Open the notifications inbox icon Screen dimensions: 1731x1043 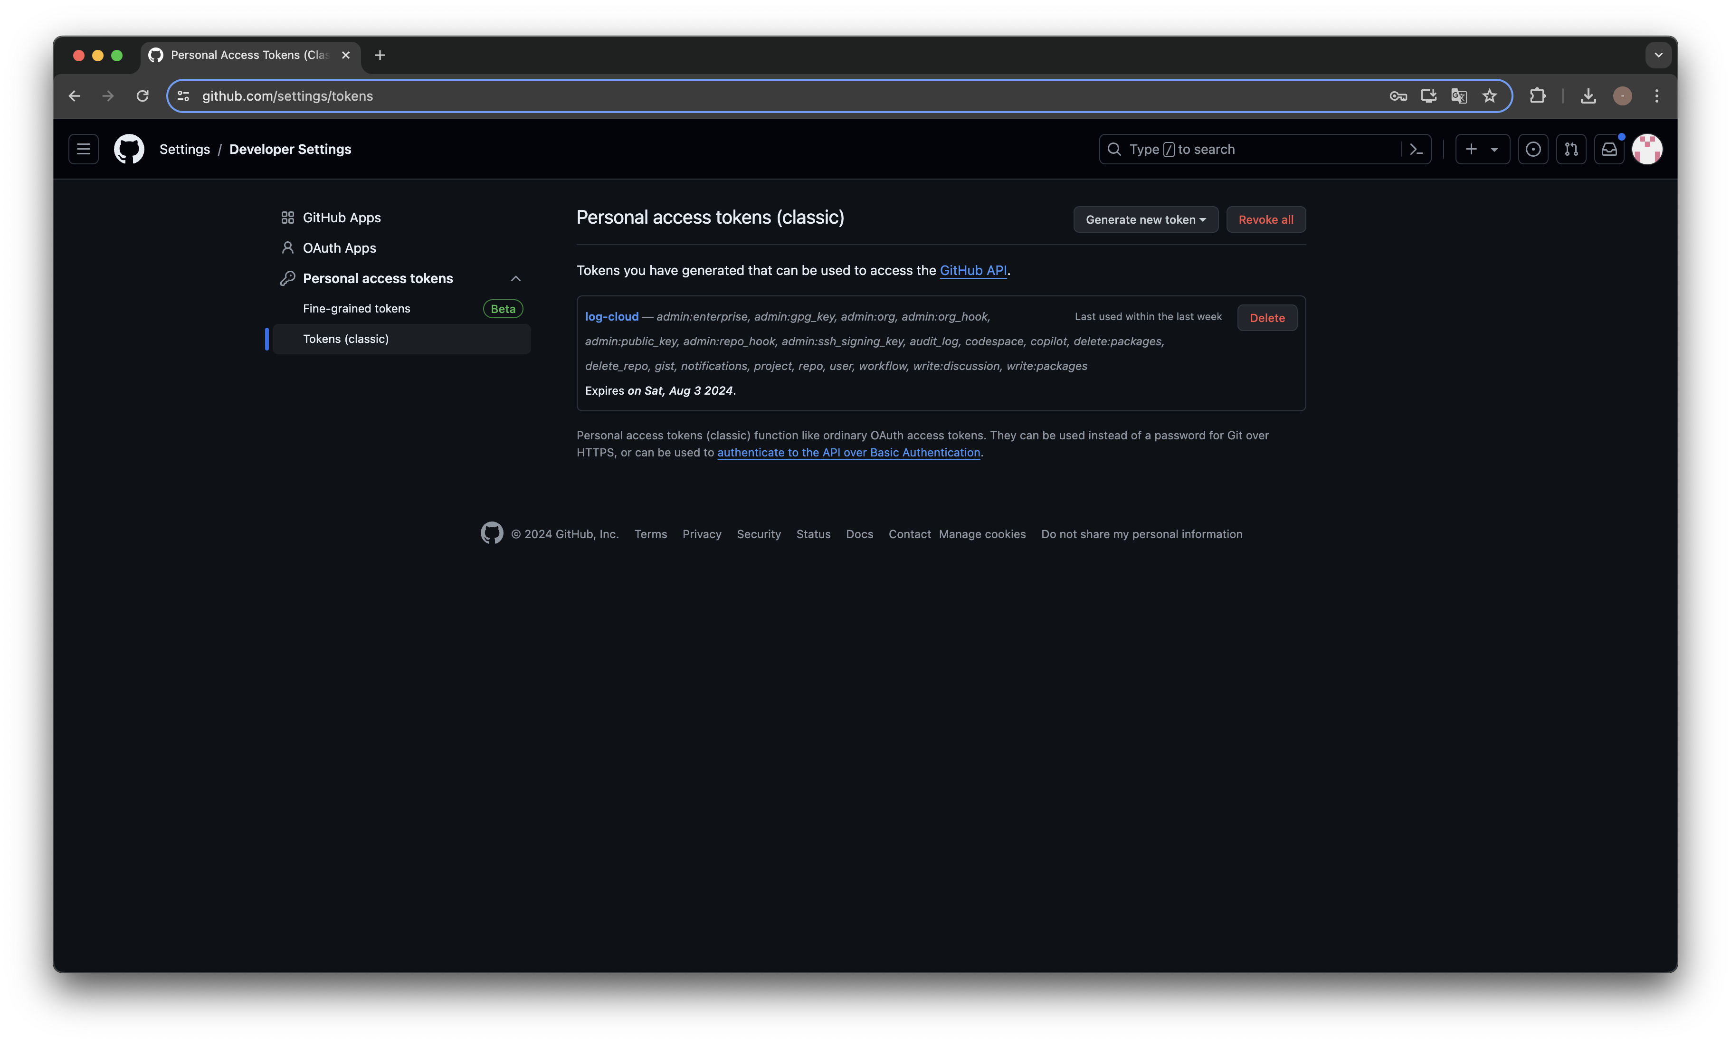(x=1609, y=149)
